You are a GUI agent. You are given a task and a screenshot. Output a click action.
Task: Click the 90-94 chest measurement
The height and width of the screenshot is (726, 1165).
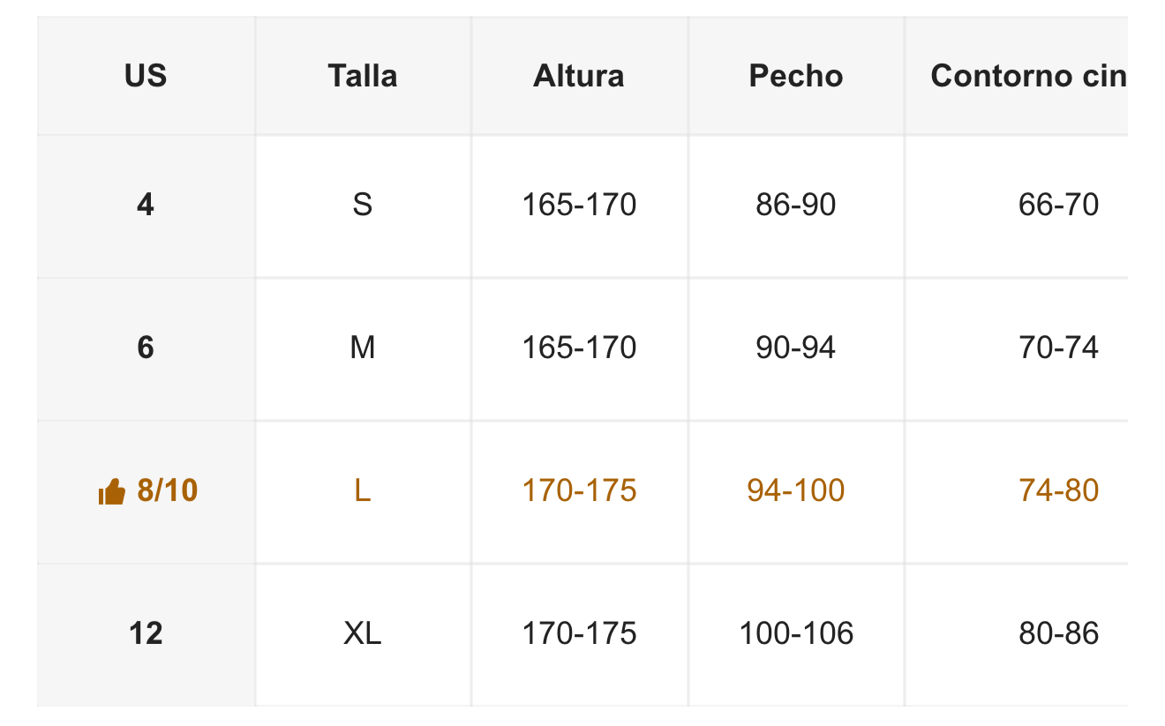click(796, 348)
